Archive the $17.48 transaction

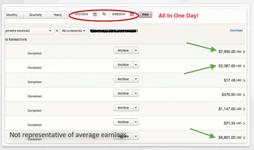[x=123, y=79]
